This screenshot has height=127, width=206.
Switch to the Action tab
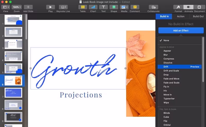tap(181, 17)
